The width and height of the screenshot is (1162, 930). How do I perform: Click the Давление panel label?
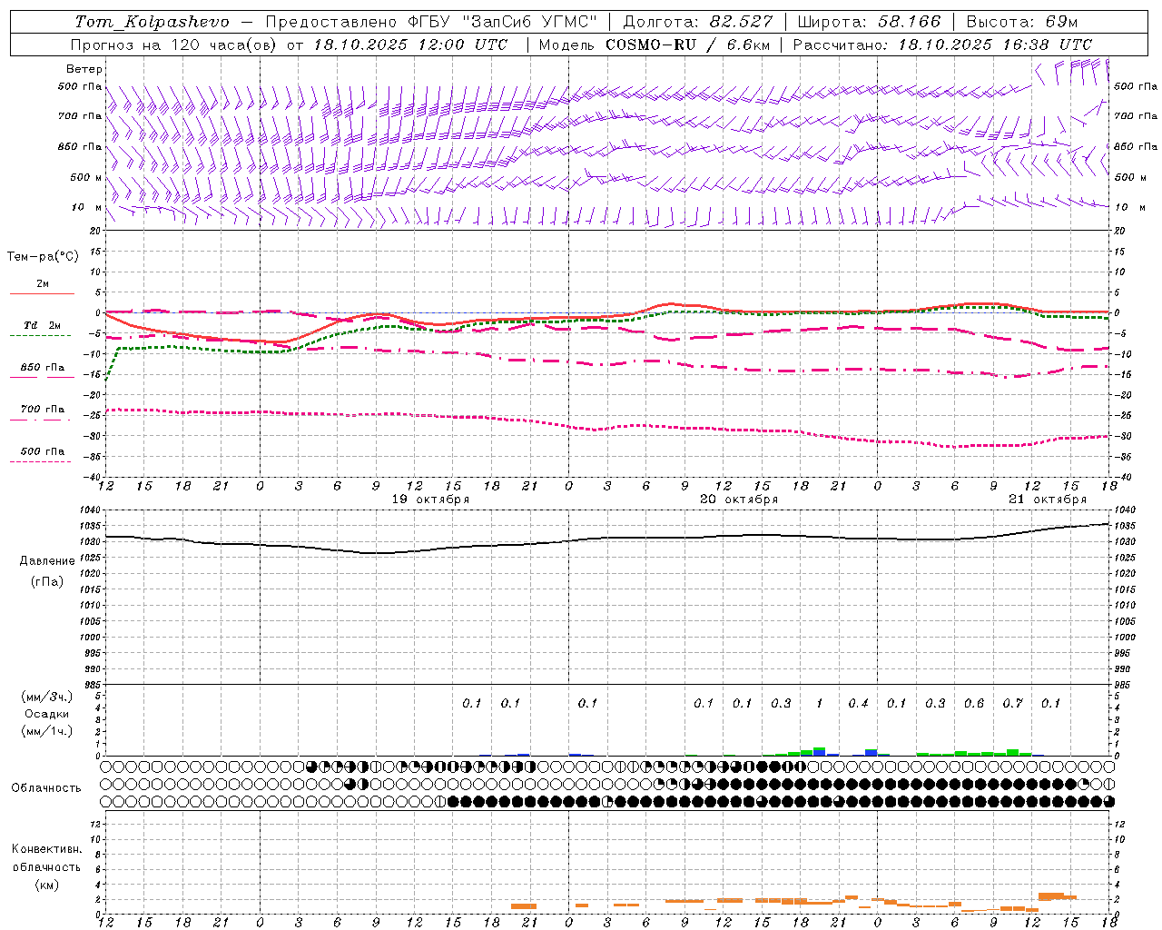47,561
